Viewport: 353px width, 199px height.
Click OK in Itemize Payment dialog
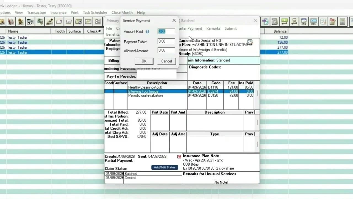coord(144,61)
